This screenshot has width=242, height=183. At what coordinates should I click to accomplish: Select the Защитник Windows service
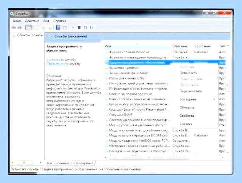coord(124,68)
